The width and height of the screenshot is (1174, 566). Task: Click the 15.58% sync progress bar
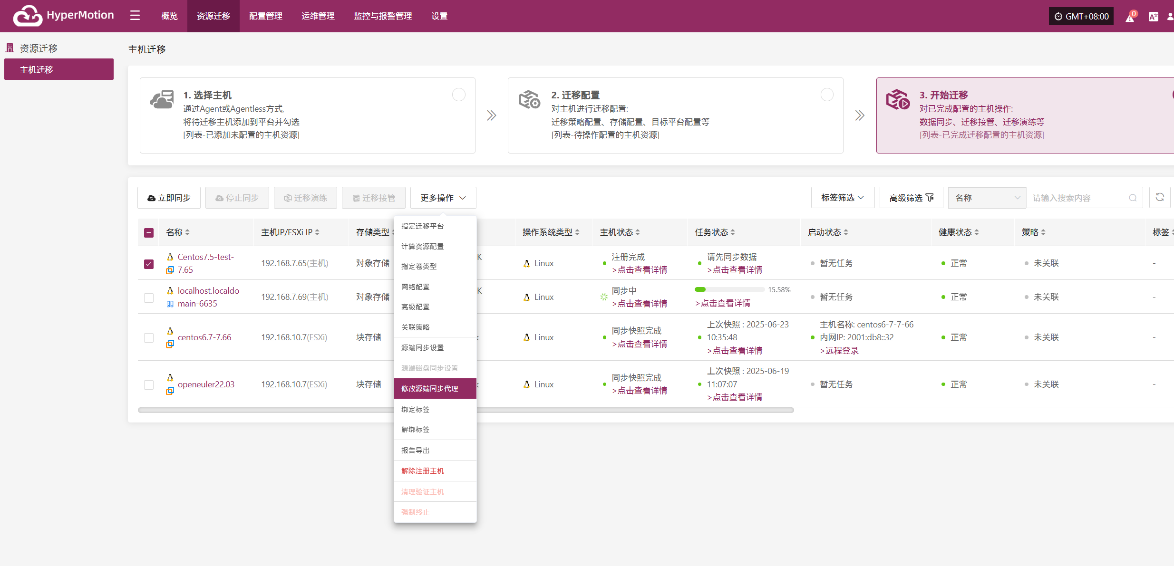coord(729,289)
